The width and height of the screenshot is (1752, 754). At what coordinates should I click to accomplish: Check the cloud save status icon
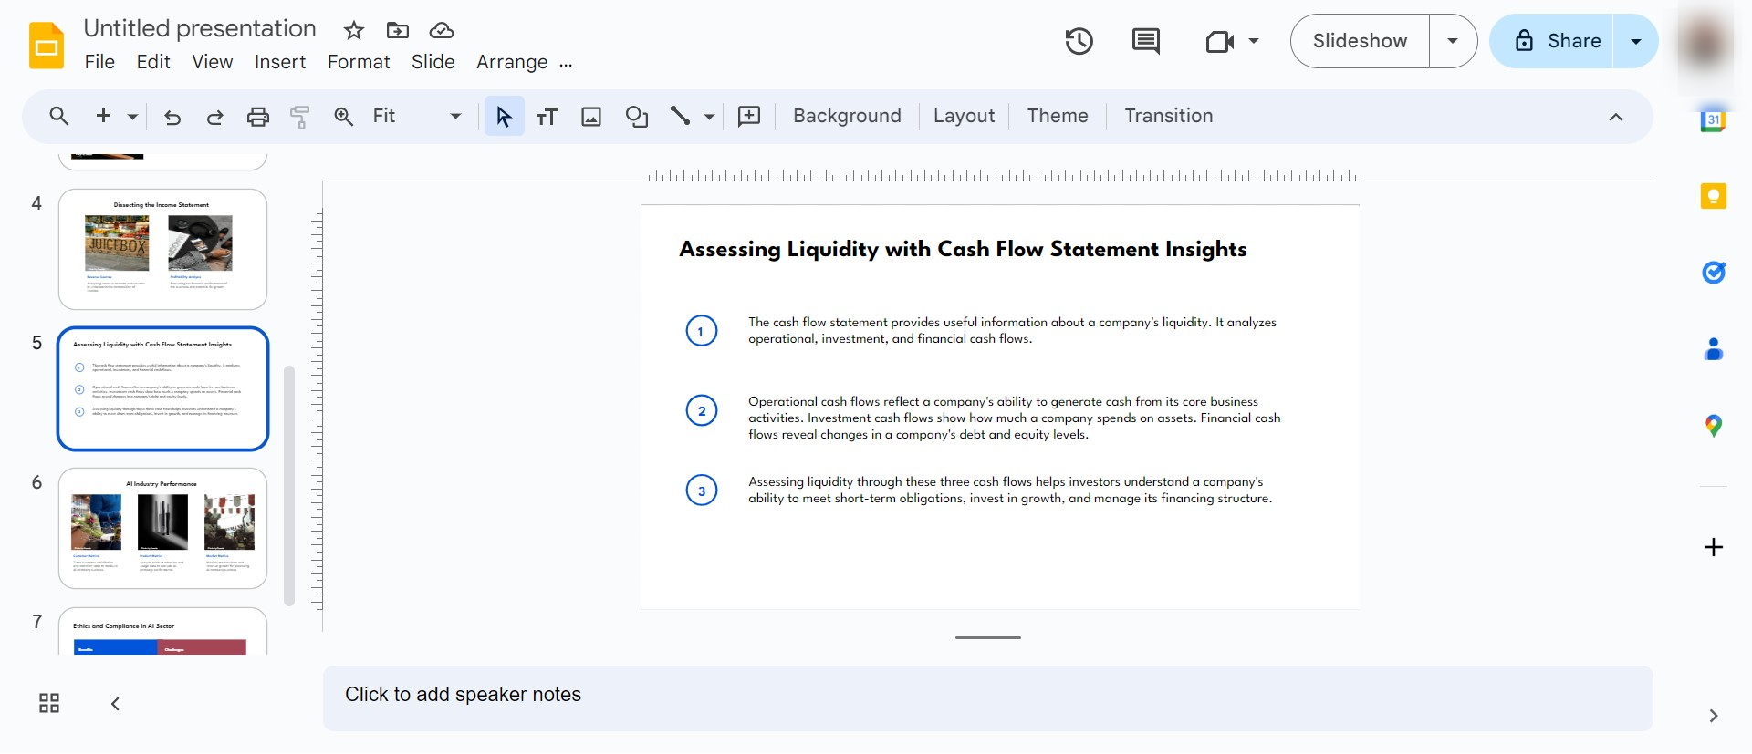pos(442,31)
